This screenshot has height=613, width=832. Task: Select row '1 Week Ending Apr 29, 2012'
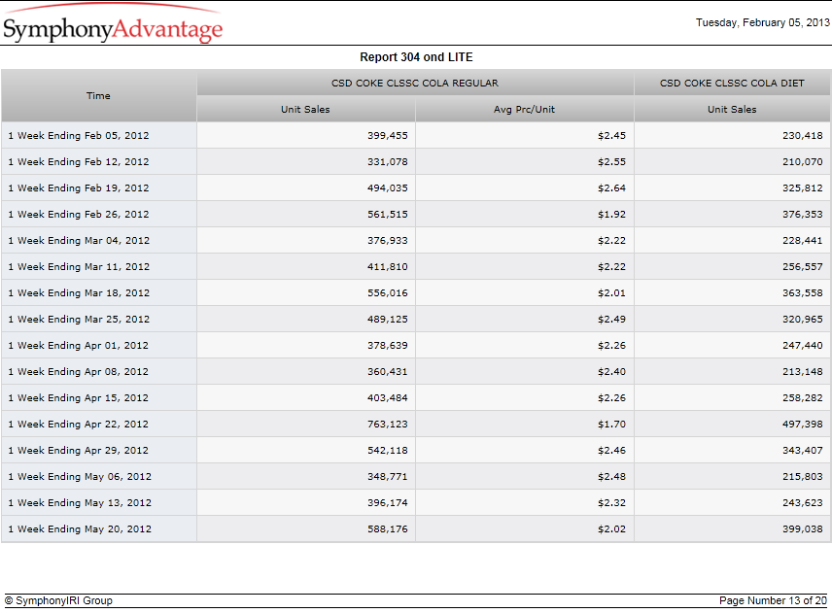[x=415, y=450]
